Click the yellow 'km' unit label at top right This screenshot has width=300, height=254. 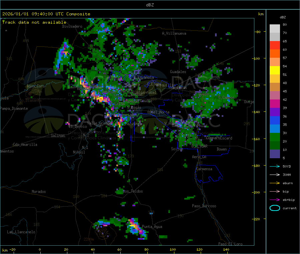coord(261,14)
